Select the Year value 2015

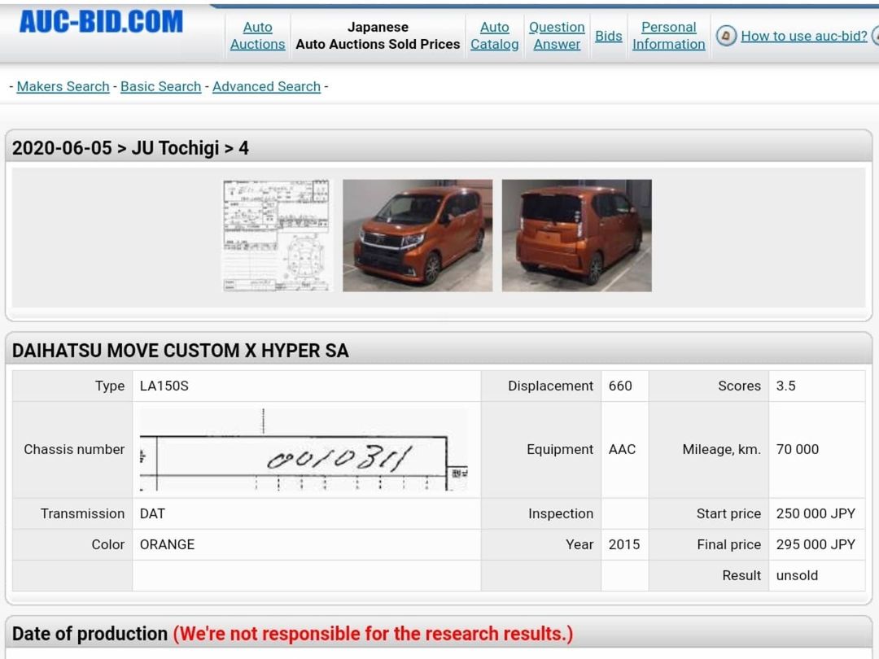click(624, 544)
